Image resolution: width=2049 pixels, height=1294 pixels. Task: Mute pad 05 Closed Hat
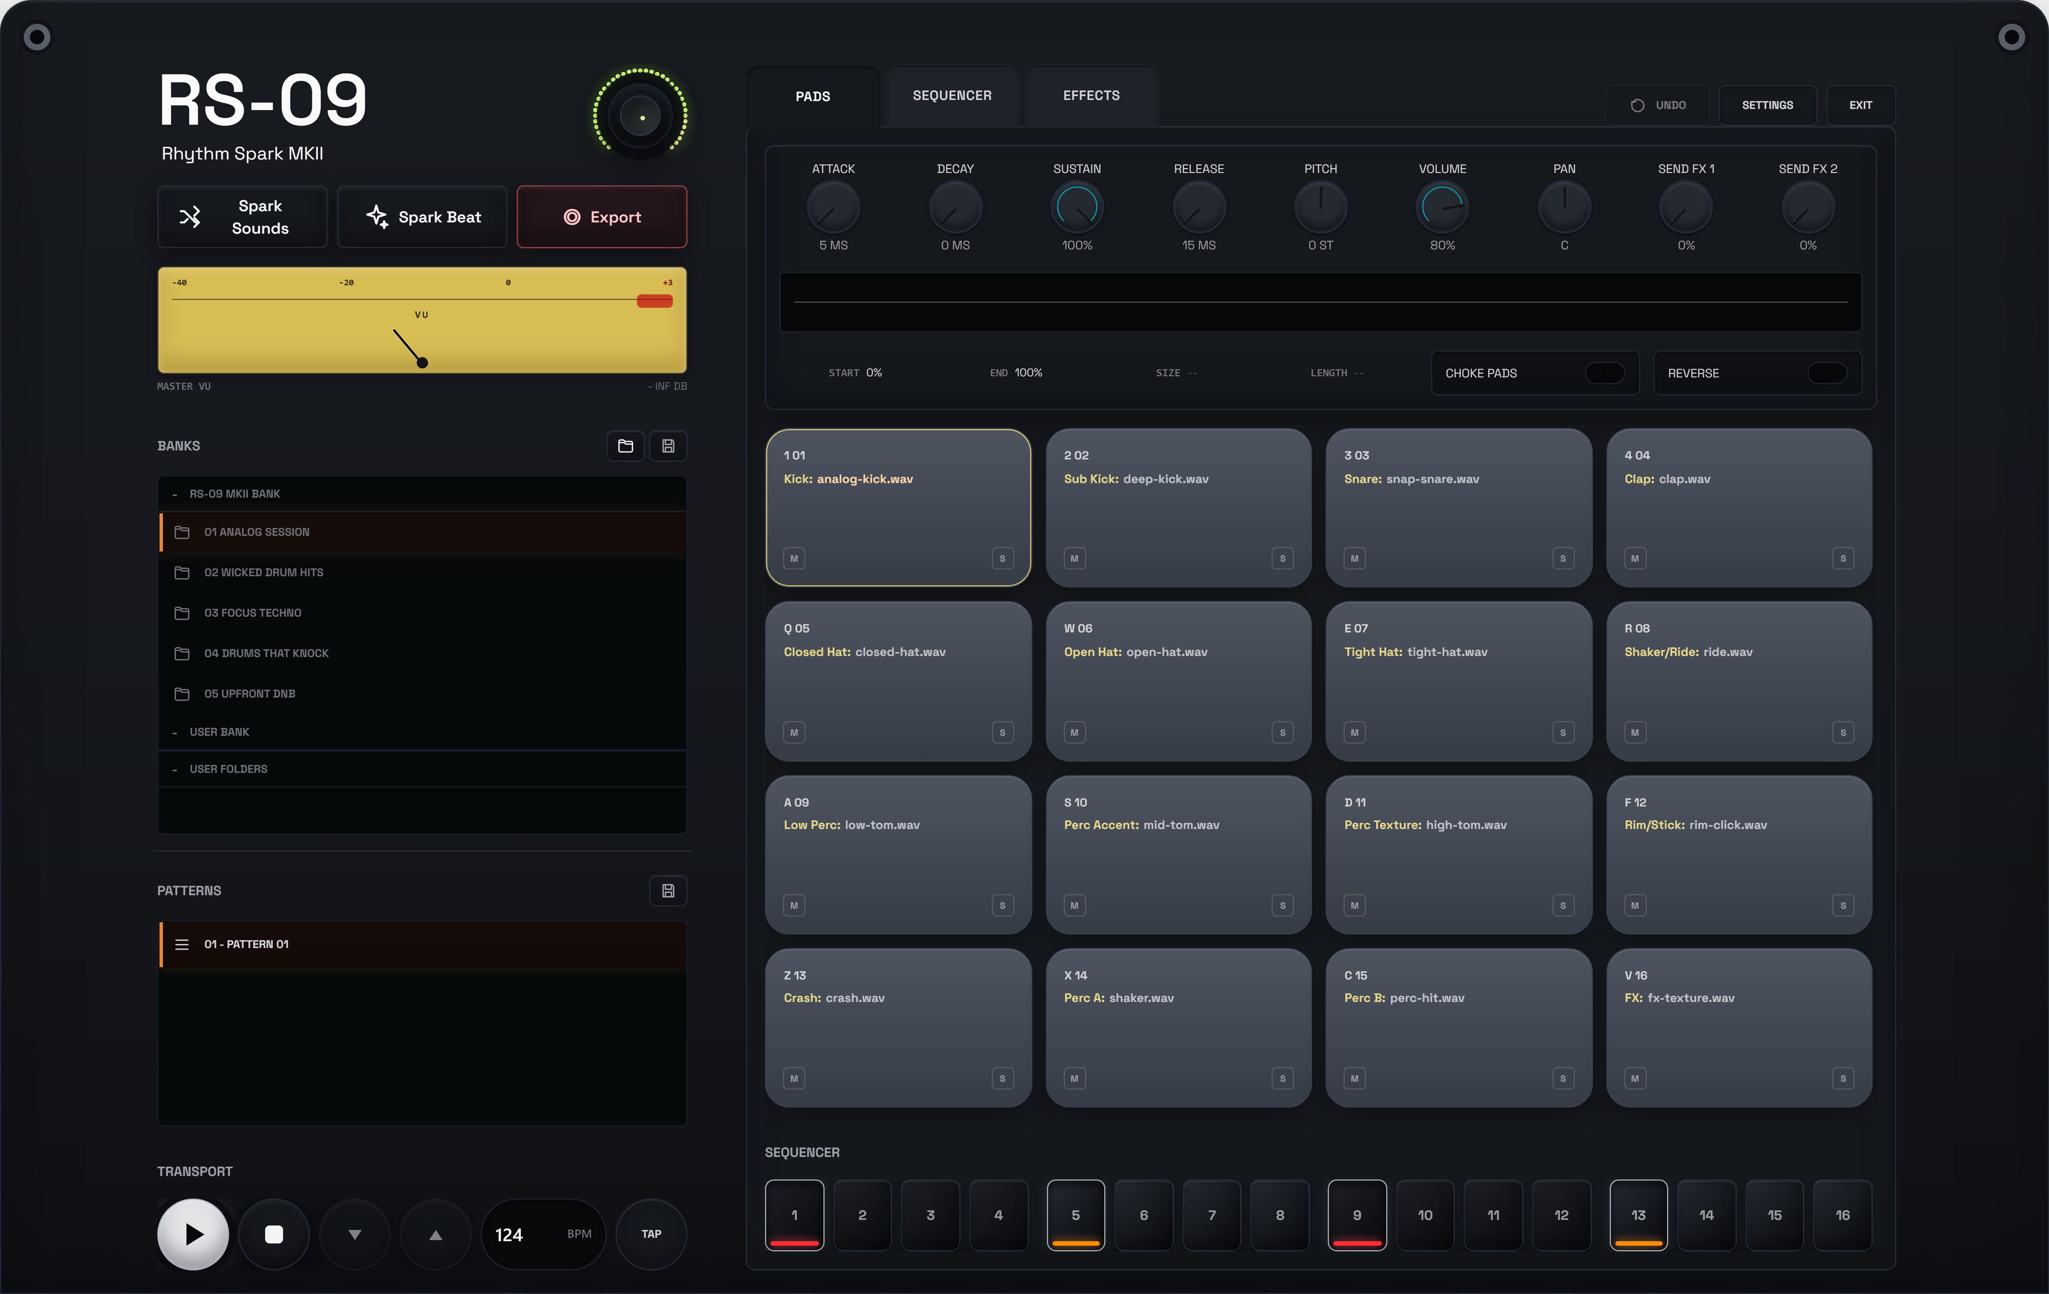[794, 732]
